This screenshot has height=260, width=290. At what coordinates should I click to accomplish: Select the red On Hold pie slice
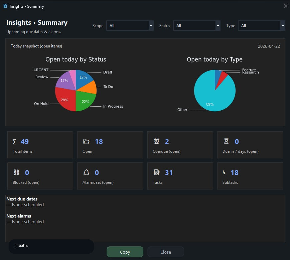(65, 99)
